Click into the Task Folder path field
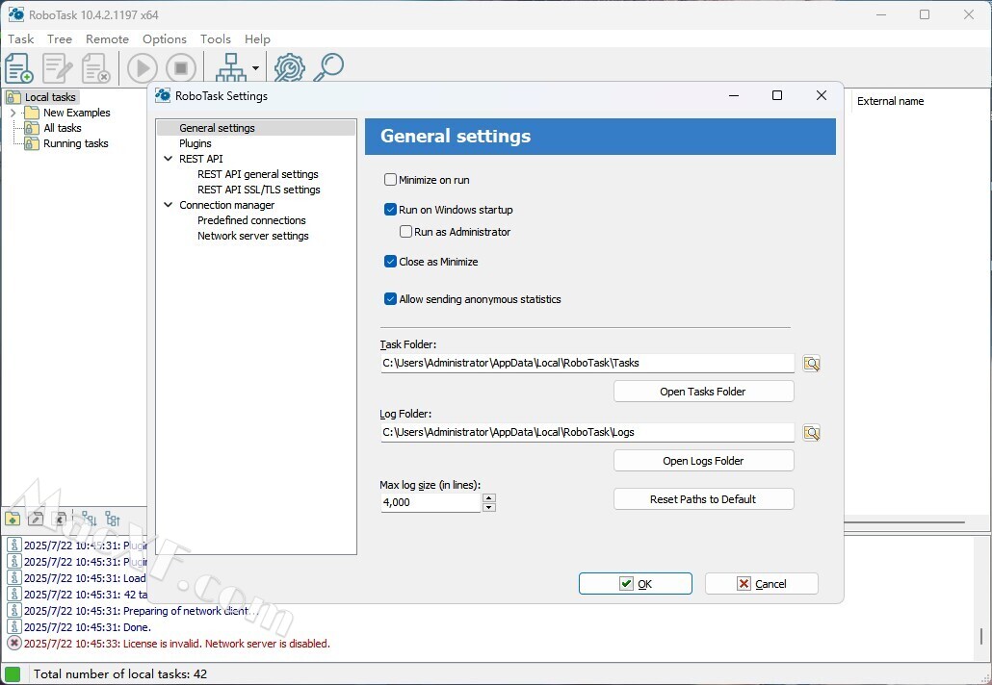 click(x=587, y=364)
